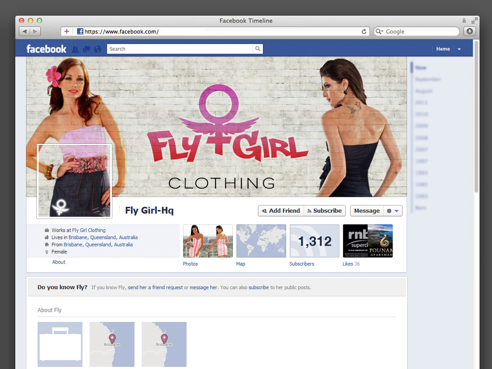Click the suitcase tile under About Fly

[60, 344]
